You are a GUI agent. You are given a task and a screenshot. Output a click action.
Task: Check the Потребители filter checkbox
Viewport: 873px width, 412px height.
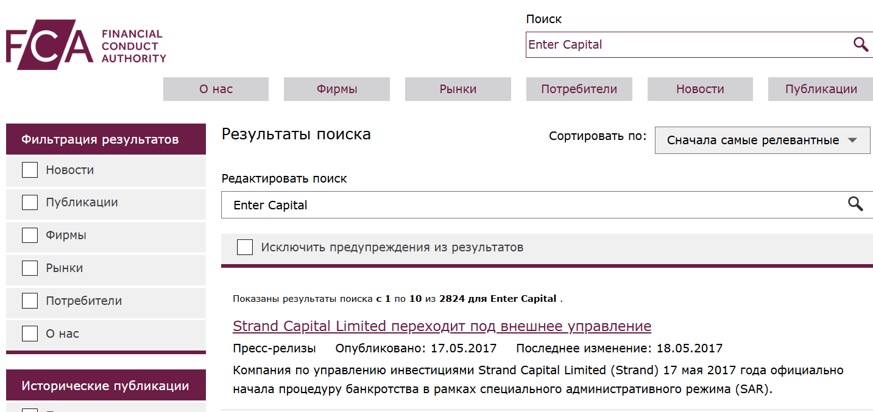tap(29, 300)
